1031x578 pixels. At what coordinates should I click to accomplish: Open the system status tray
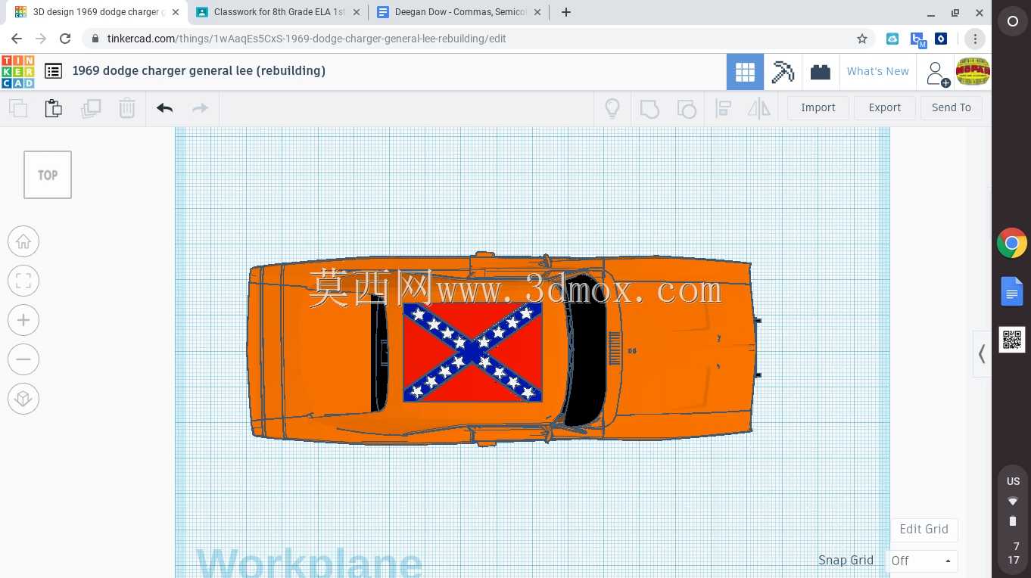coord(1013,521)
